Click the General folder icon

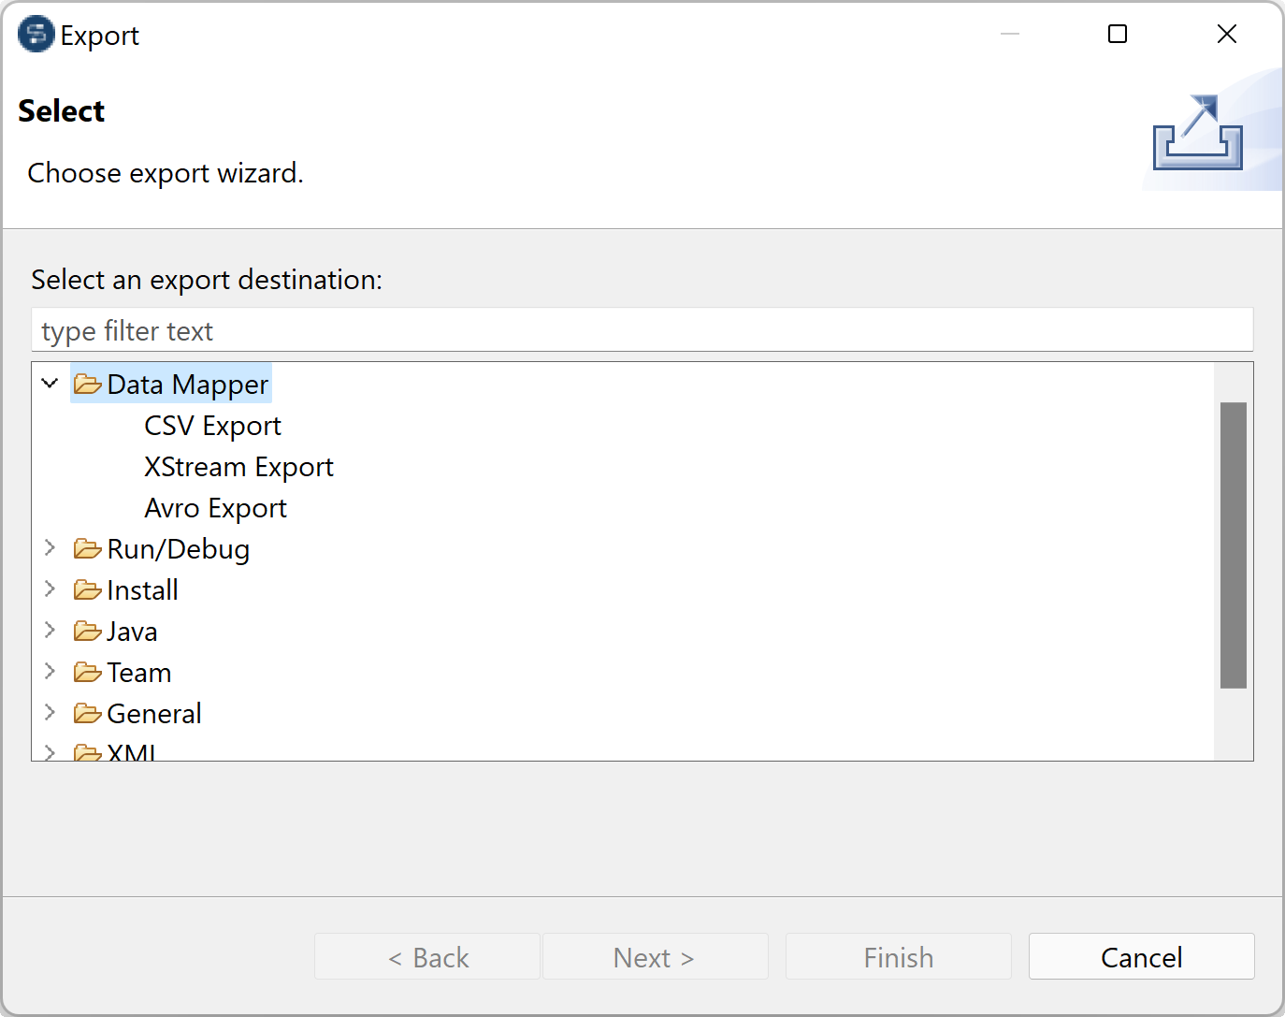[x=88, y=714]
